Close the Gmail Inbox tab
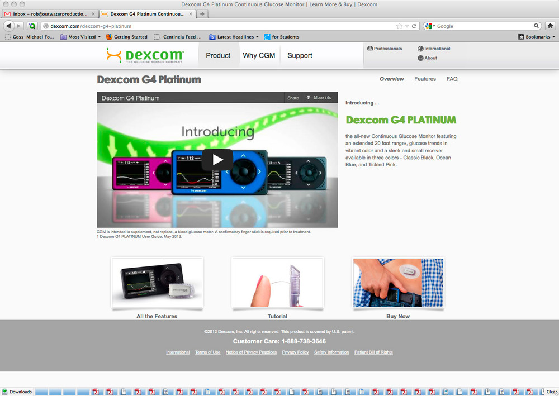 click(x=93, y=14)
